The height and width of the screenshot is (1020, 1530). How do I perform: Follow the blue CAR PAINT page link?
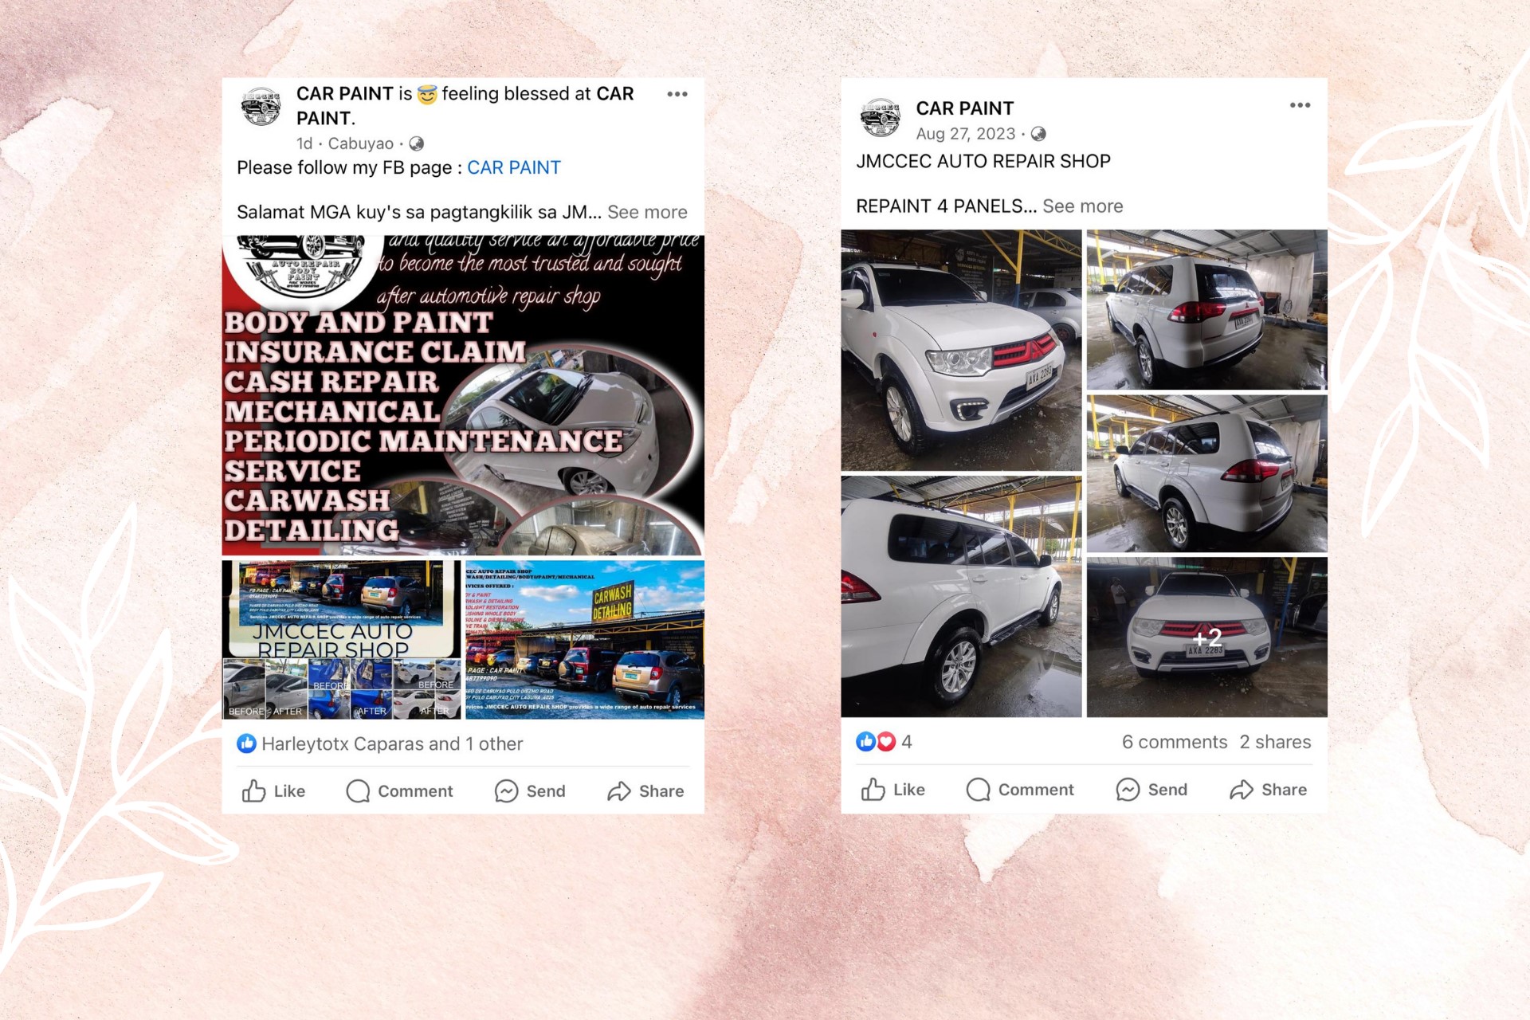pos(514,167)
